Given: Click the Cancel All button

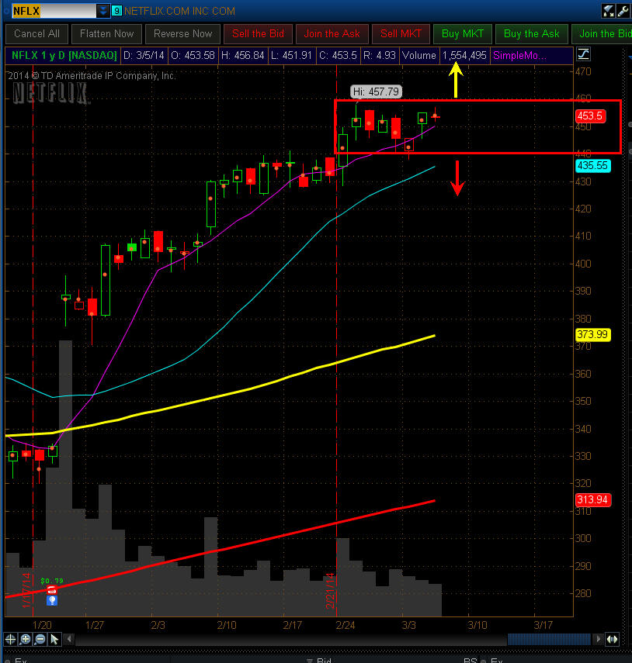Looking at the screenshot, I should coord(36,34).
